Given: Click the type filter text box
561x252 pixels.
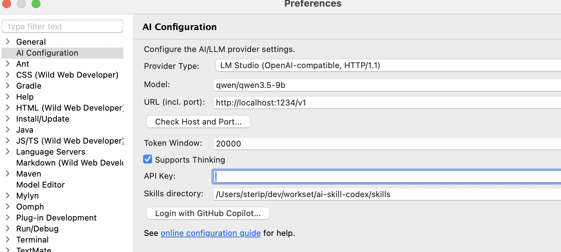Looking at the screenshot, I should pos(62,26).
